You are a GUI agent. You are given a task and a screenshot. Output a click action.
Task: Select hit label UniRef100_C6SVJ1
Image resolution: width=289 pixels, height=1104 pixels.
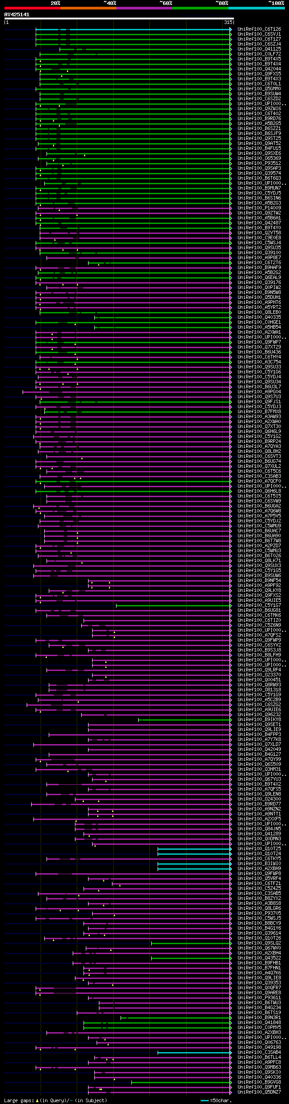(259, 34)
